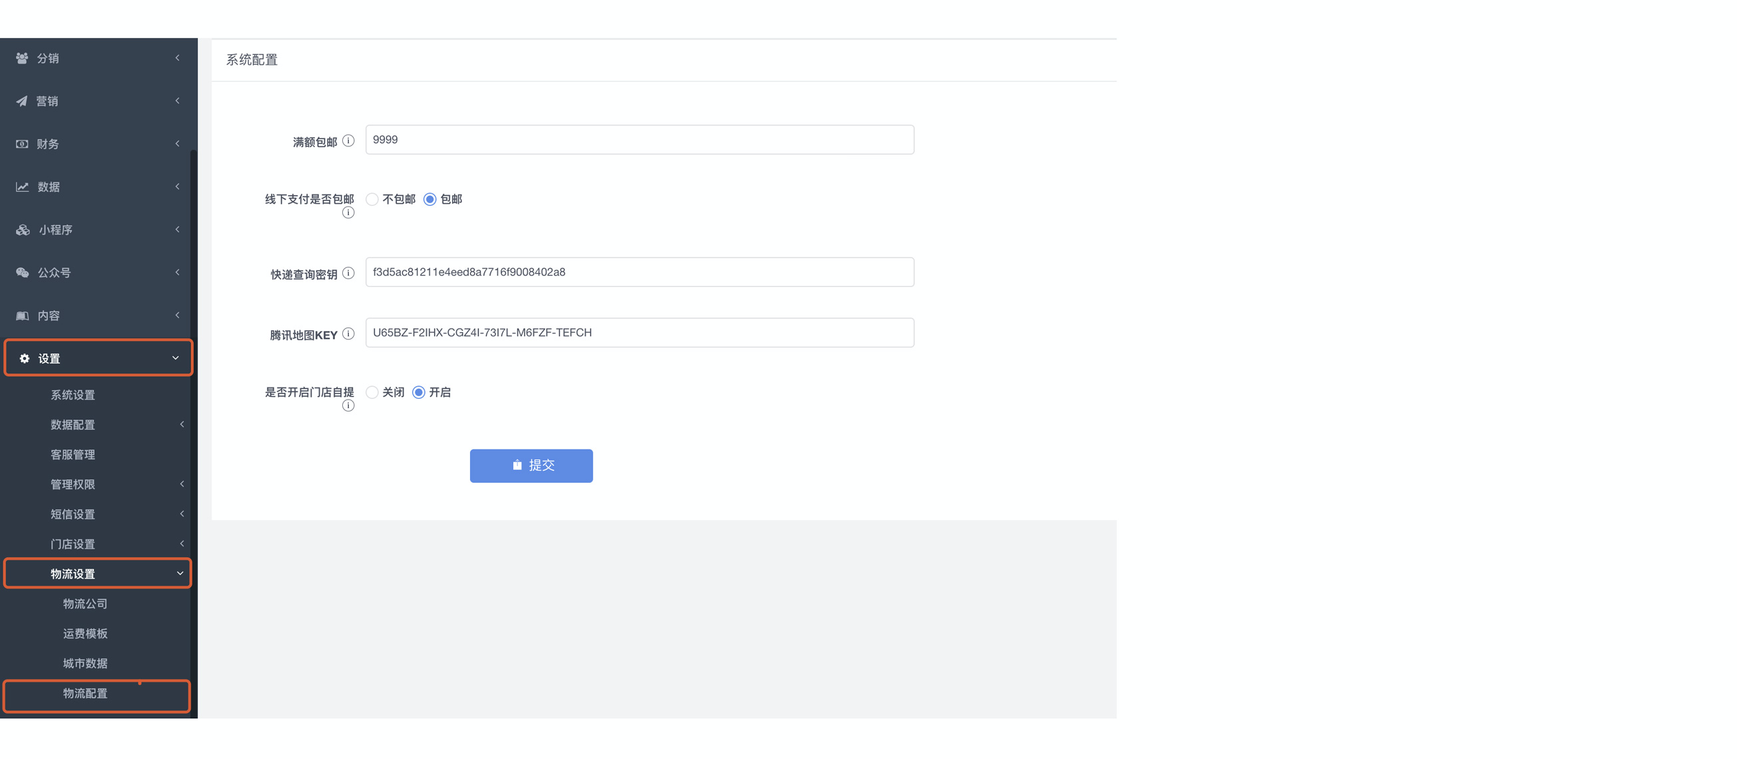Click the 小程序 cubes icon
Screen dimensions: 1737x759
pyautogui.click(x=23, y=230)
